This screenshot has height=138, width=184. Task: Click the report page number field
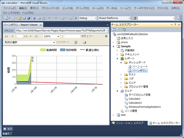click(19, 36)
